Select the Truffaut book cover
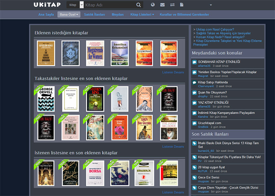This screenshot has width=275, height=196. pos(144,99)
